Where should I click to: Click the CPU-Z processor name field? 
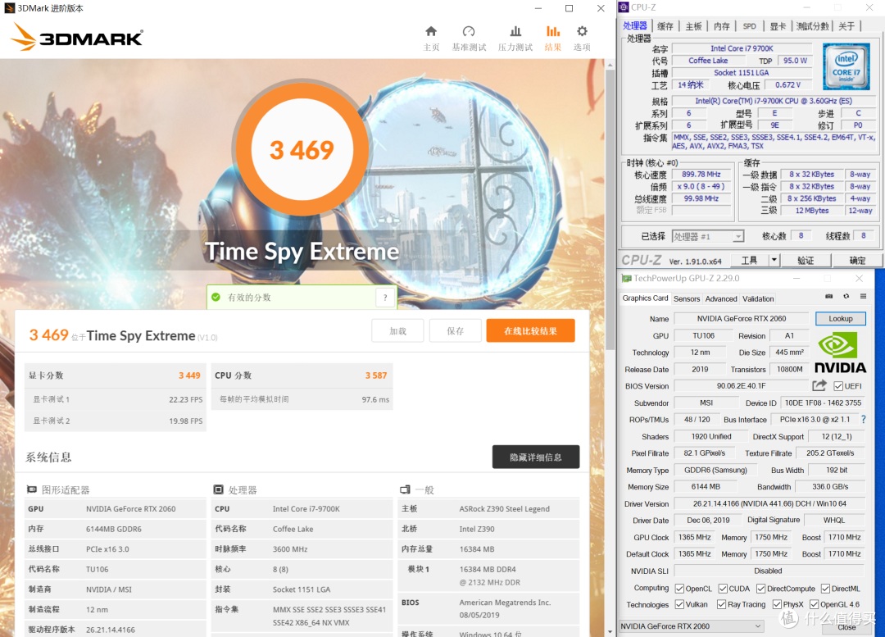tap(742, 48)
